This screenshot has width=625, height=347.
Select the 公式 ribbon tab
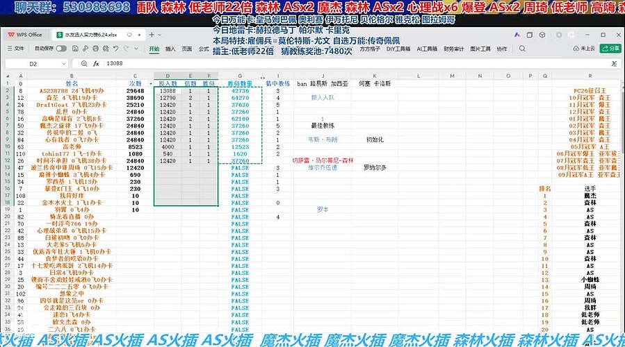[x=204, y=49]
